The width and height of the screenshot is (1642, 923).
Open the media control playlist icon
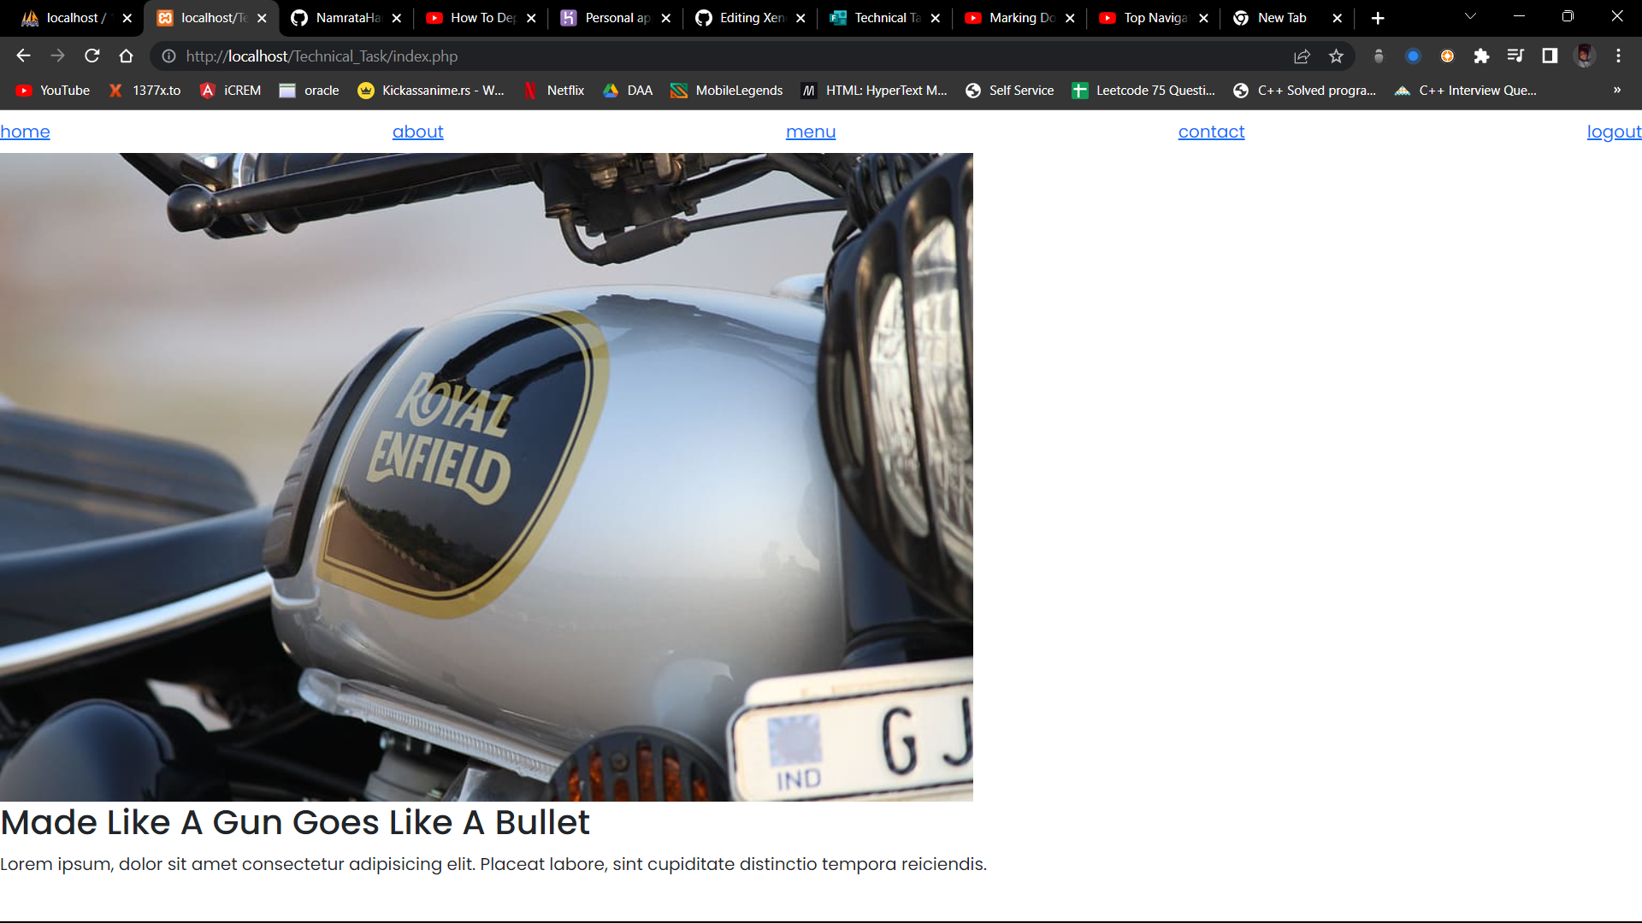click(x=1515, y=56)
